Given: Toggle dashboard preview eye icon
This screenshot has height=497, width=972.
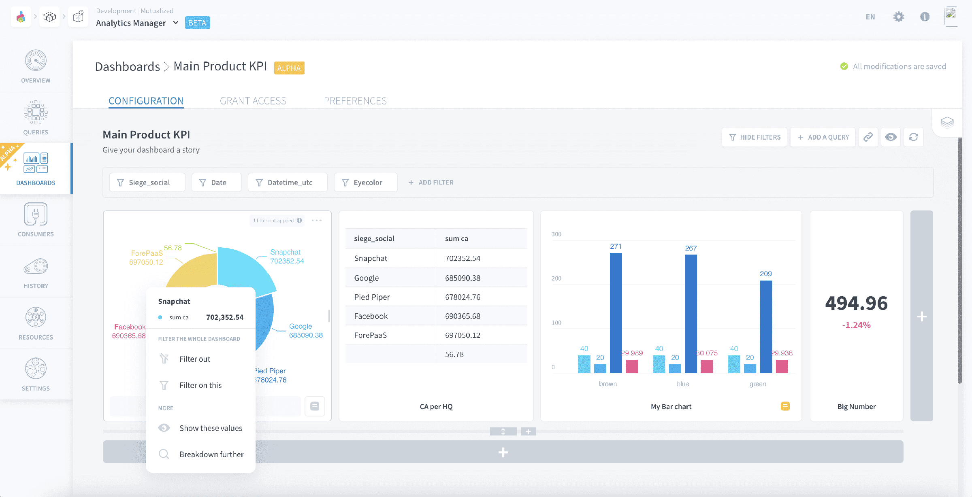Looking at the screenshot, I should pos(891,137).
